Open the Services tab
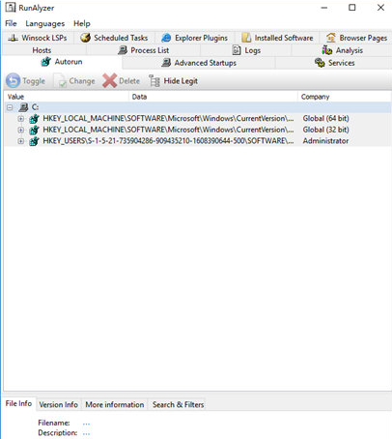The height and width of the screenshot is (439, 392). [x=334, y=63]
